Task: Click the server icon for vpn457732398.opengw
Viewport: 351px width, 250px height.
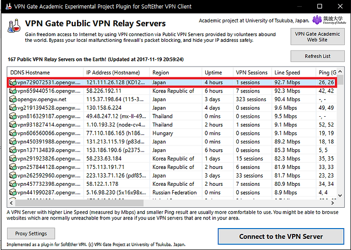Action: [13, 184]
